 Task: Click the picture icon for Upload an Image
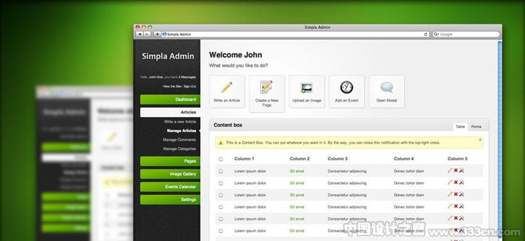coord(307,88)
